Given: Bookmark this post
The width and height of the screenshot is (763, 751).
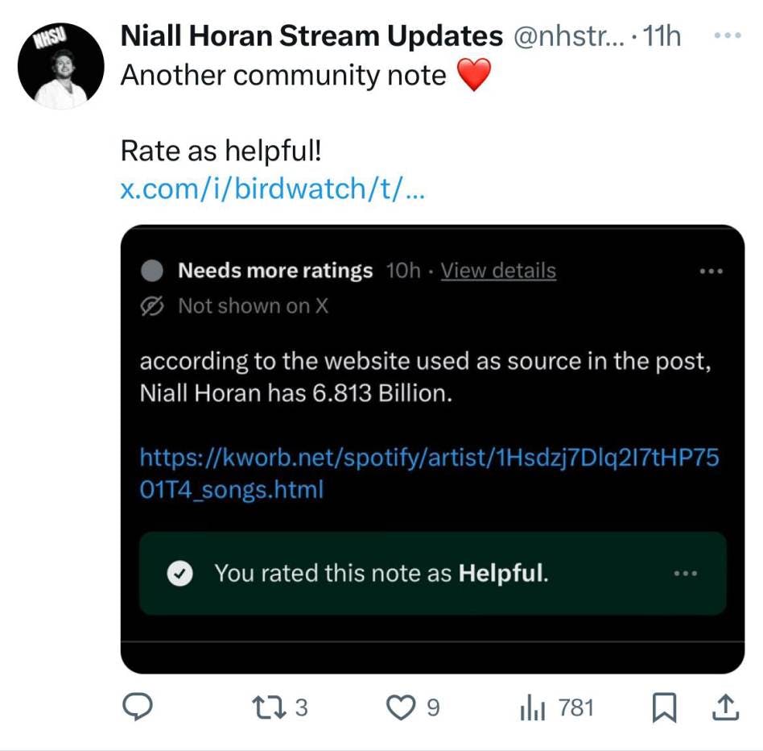Looking at the screenshot, I should pos(663,707).
